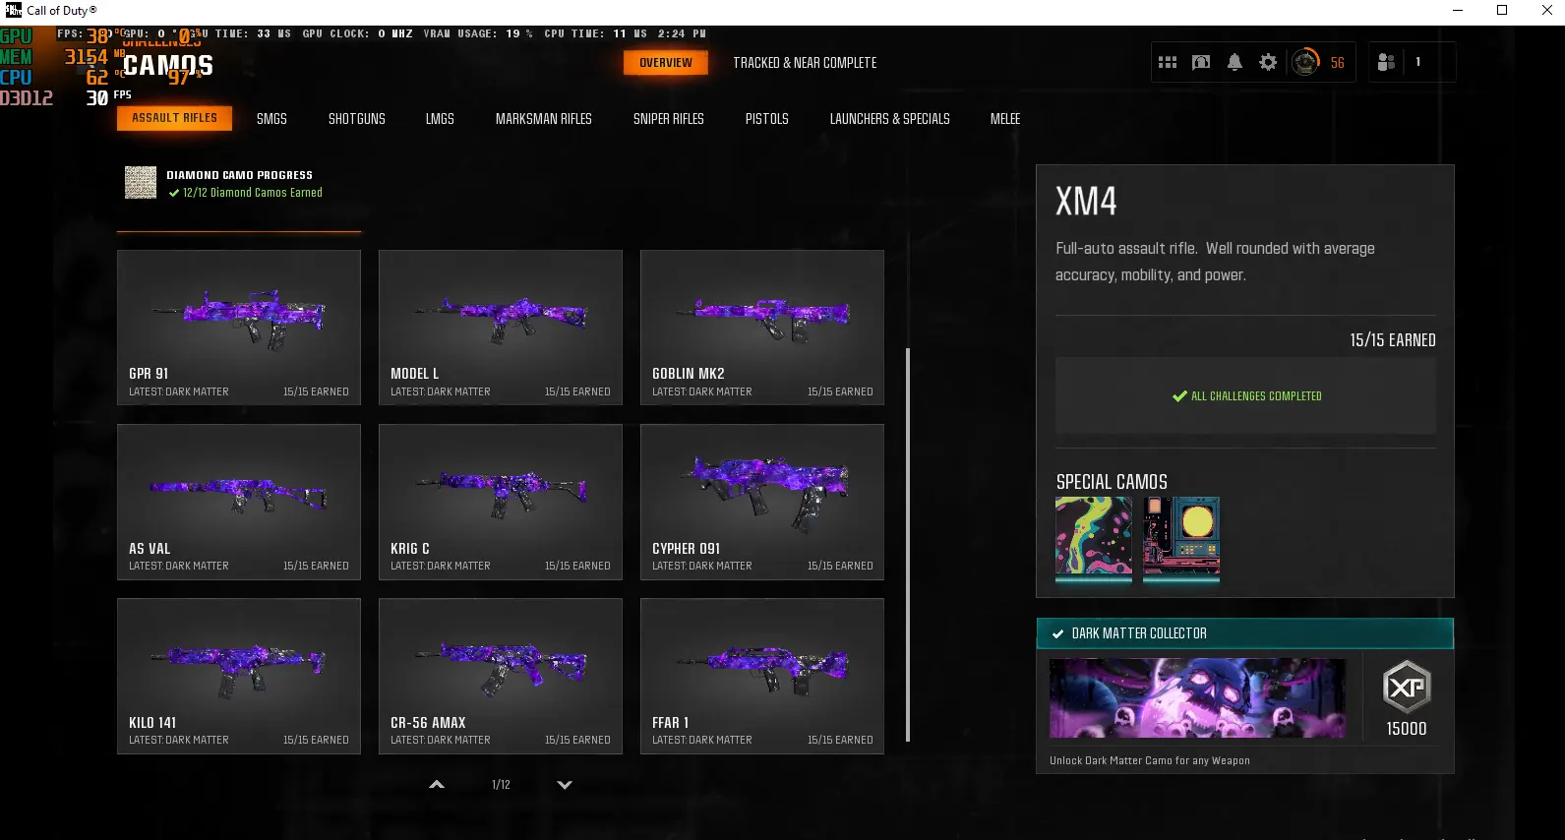This screenshot has width=1565, height=840.
Task: Select the Krig C weapon card
Action: pyautogui.click(x=500, y=502)
